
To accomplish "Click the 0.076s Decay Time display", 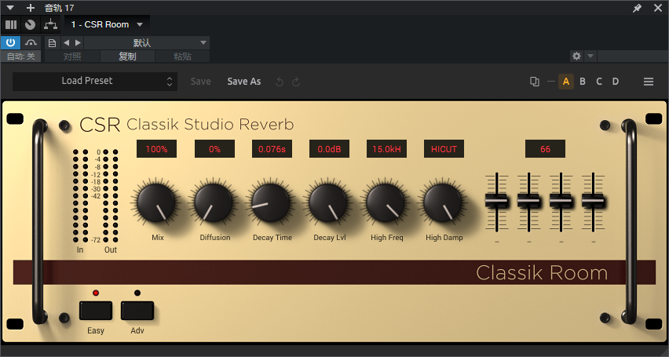I will [x=272, y=149].
